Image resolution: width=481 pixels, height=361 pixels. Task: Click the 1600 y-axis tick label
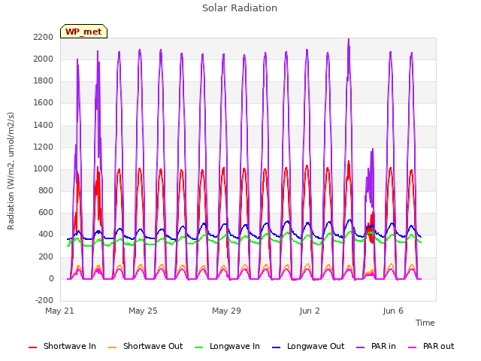44,103
